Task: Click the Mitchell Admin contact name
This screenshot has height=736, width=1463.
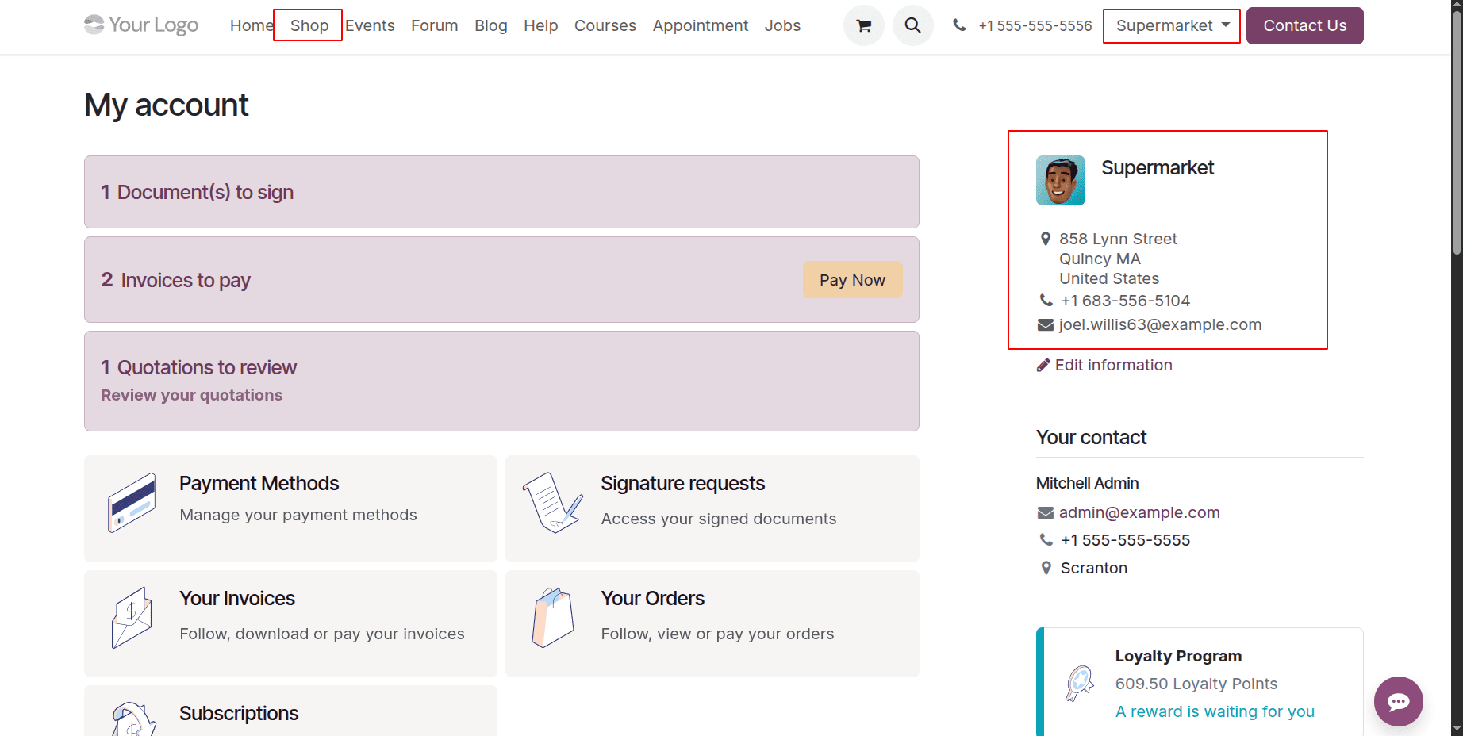Action: point(1087,483)
